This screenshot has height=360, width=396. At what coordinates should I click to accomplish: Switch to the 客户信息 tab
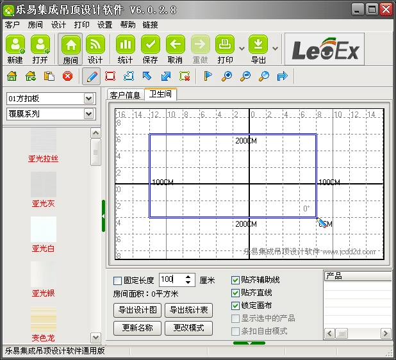pos(125,95)
